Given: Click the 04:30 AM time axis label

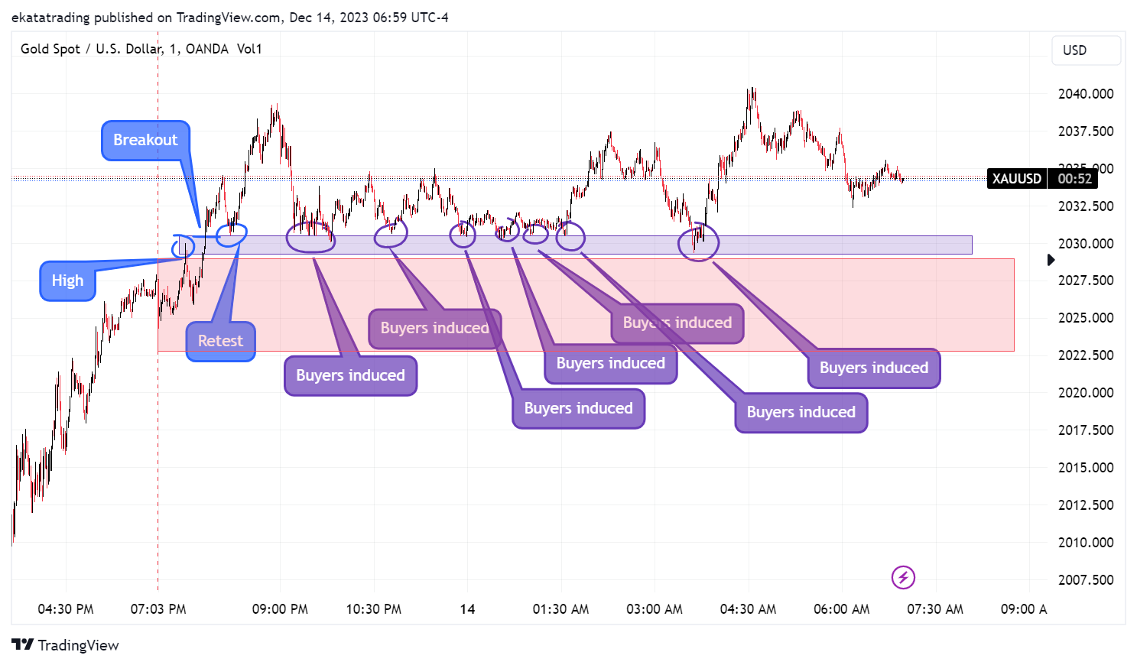Looking at the screenshot, I should [748, 609].
